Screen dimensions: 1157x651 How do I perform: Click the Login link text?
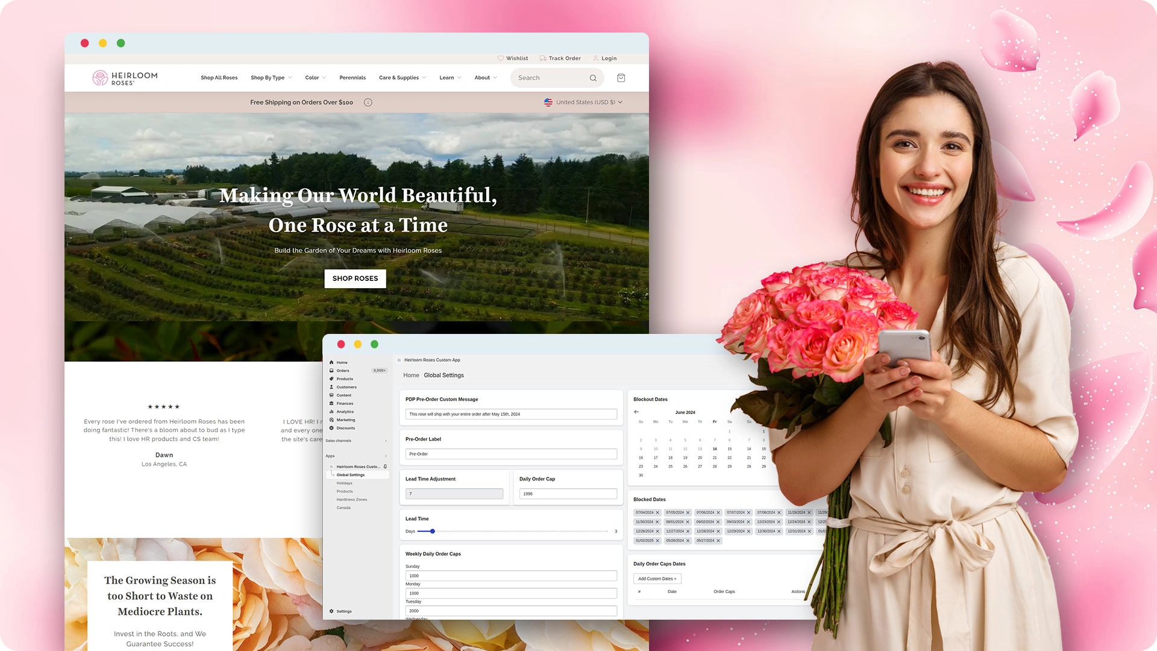(609, 58)
